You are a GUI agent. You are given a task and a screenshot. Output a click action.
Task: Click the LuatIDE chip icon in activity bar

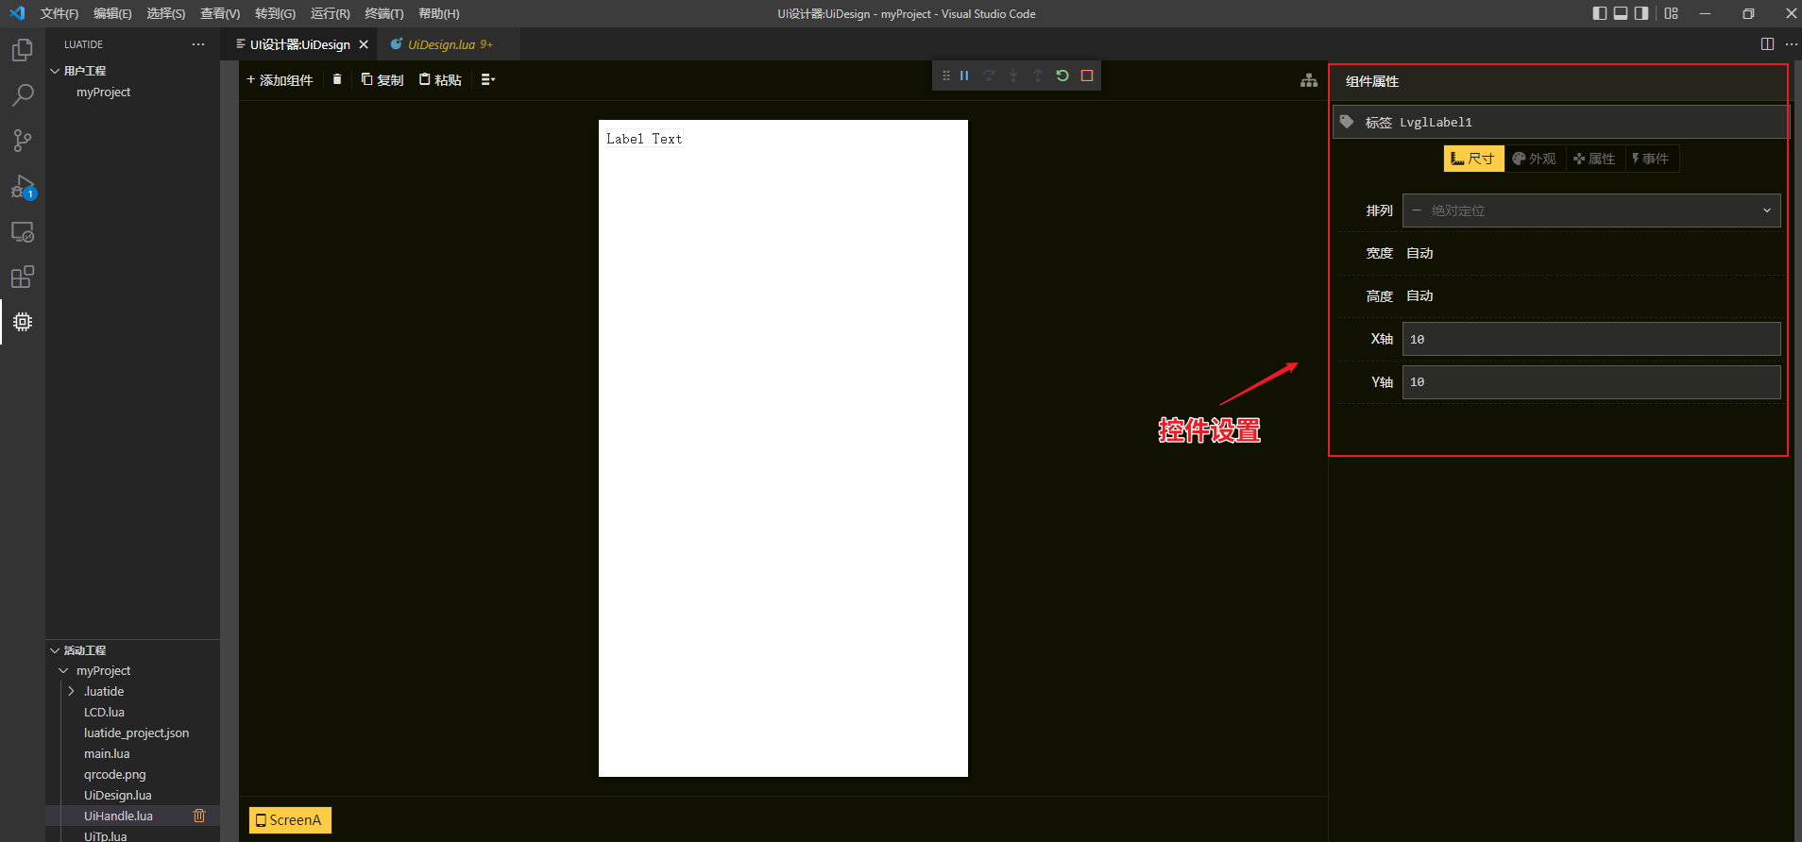(x=22, y=322)
